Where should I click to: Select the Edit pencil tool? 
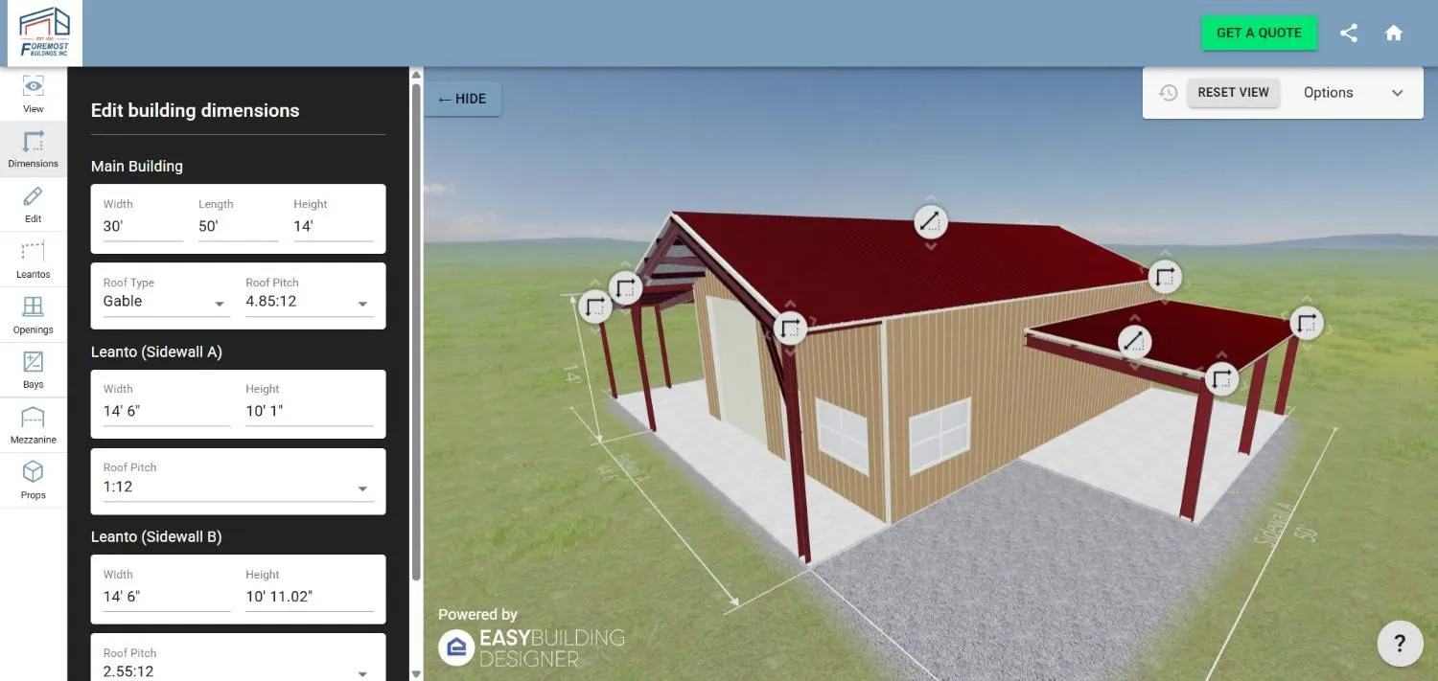click(34, 198)
